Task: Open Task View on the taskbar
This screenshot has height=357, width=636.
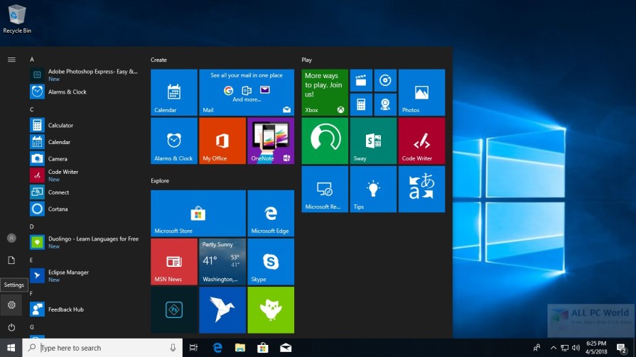Action: coord(193,348)
